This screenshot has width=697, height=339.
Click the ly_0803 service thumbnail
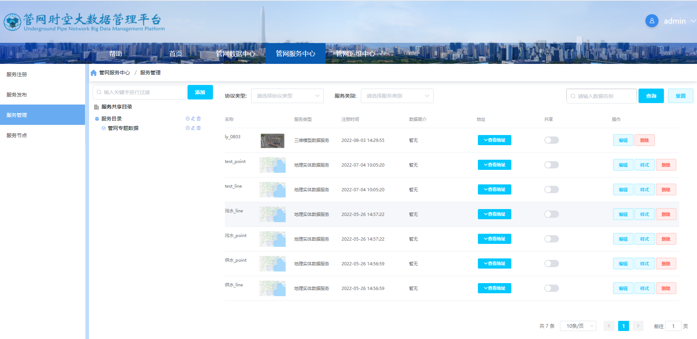pos(272,140)
